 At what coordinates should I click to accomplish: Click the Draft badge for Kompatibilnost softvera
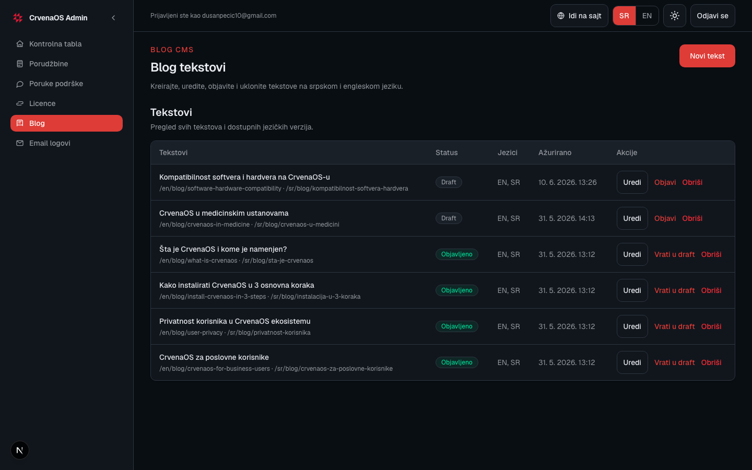point(449,182)
